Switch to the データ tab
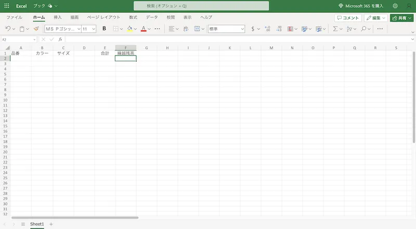The image size is (416, 229). 152,17
